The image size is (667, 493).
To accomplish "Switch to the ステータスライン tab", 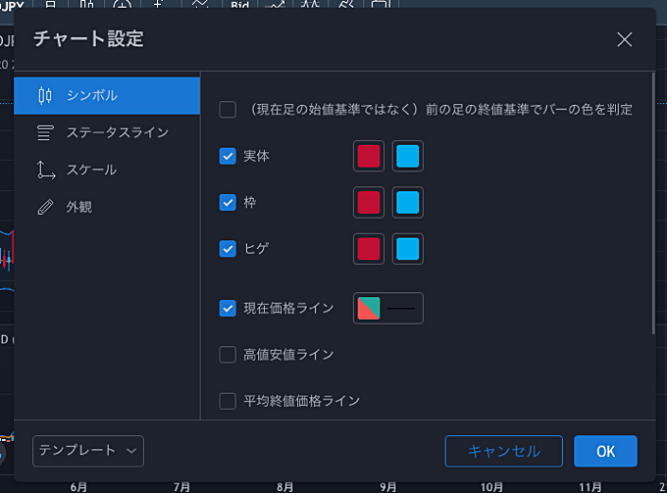I will pyautogui.click(x=118, y=132).
